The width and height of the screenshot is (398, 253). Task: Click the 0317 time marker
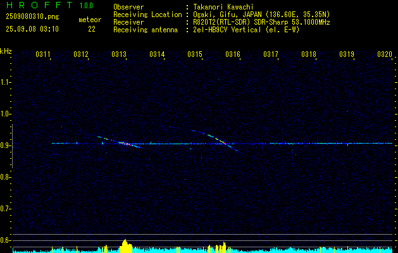(x=271, y=54)
